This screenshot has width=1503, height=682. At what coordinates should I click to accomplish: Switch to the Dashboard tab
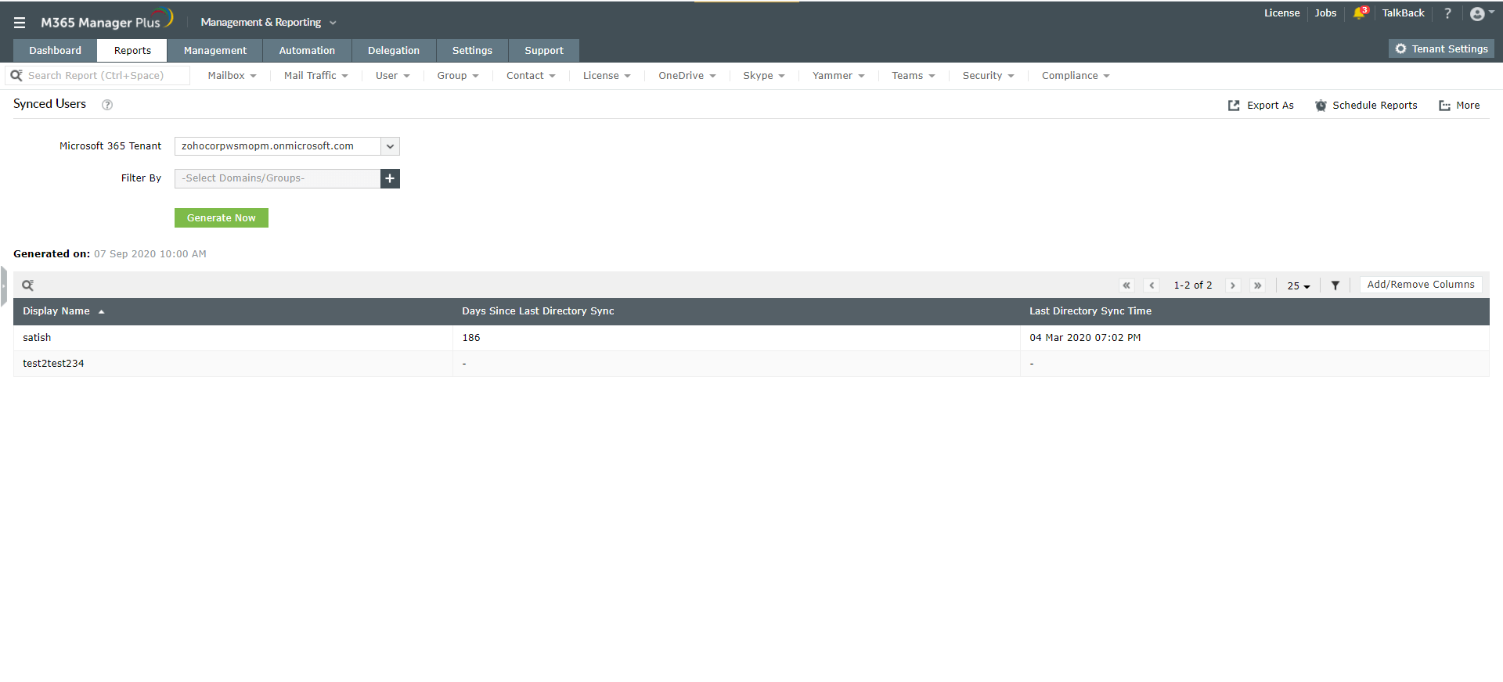pyautogui.click(x=55, y=51)
